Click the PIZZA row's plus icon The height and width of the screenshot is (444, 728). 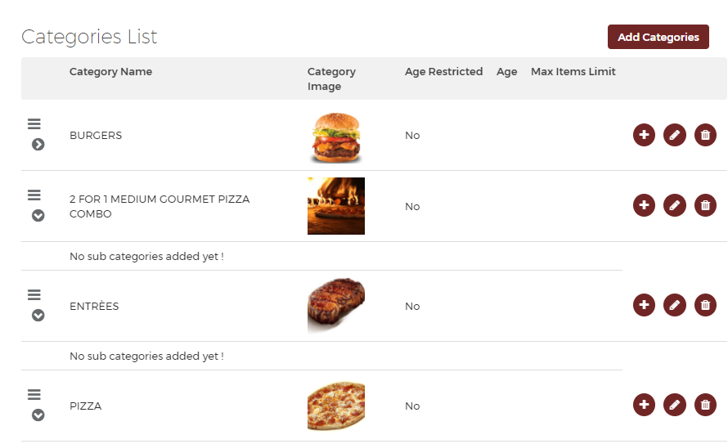[644, 405]
